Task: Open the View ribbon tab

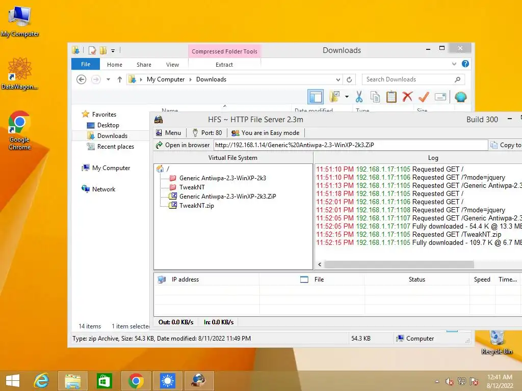Action: point(172,65)
